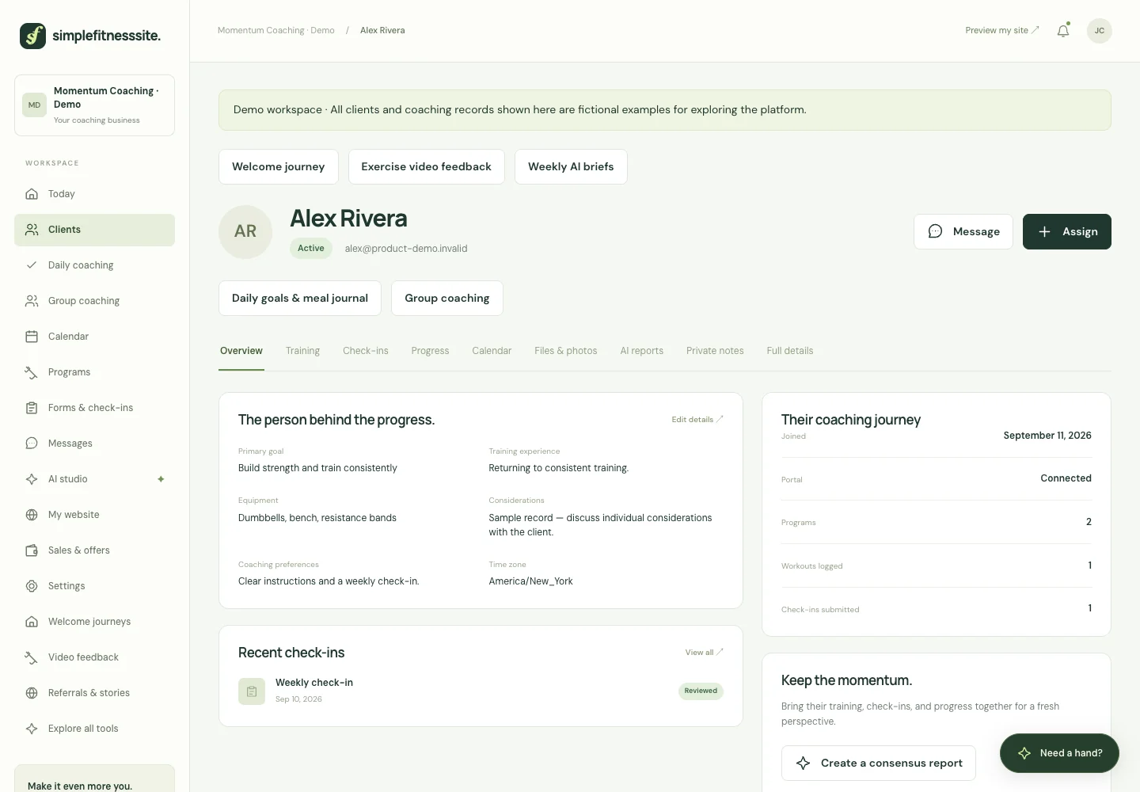Open Explore all tools in sidebar
The width and height of the screenshot is (1140, 792).
(x=94, y=729)
